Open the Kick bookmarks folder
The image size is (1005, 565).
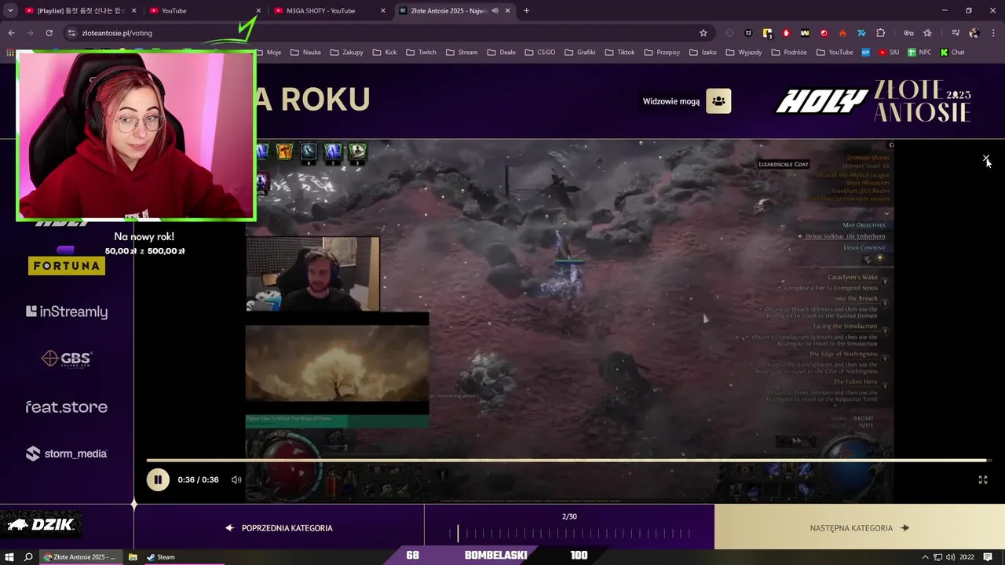pyautogui.click(x=384, y=53)
